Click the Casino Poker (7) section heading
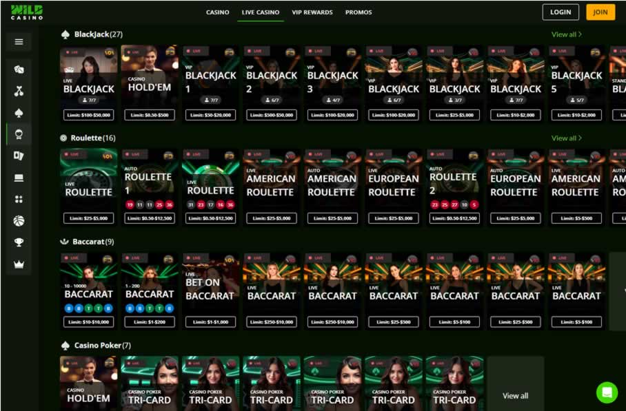Screen dimensions: 626x411 coord(96,345)
